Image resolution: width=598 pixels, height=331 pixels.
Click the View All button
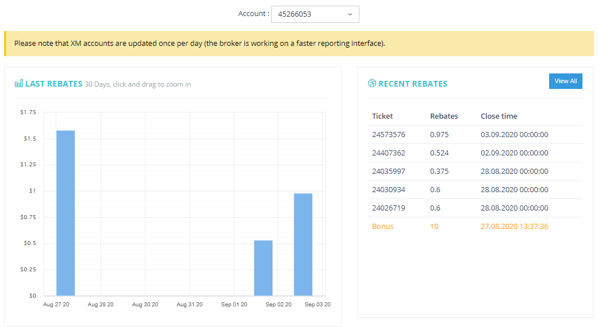pyautogui.click(x=566, y=81)
